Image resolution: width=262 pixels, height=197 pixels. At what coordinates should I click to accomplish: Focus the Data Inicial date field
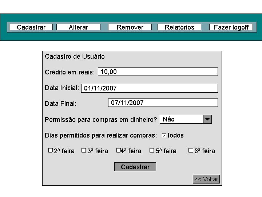(x=150, y=88)
